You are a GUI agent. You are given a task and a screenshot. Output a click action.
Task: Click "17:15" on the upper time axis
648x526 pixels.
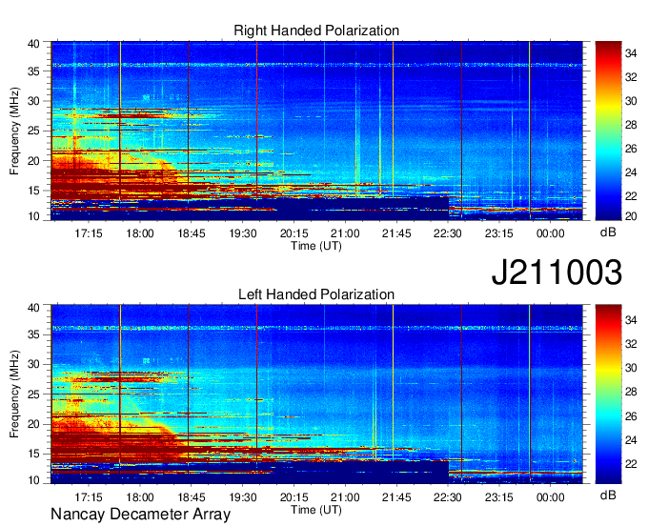[88, 233]
